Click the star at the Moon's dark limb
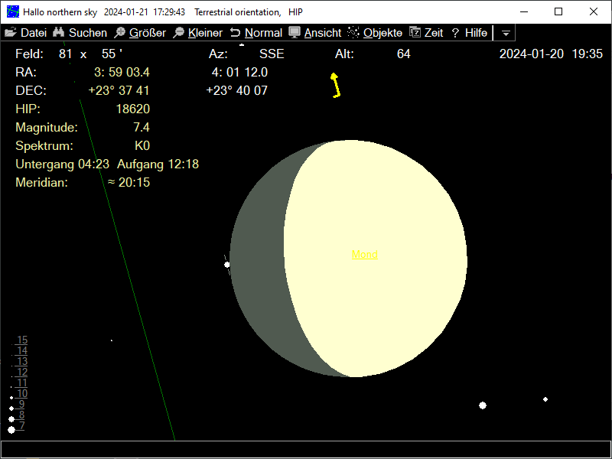This screenshot has width=612, height=459. pos(227,265)
